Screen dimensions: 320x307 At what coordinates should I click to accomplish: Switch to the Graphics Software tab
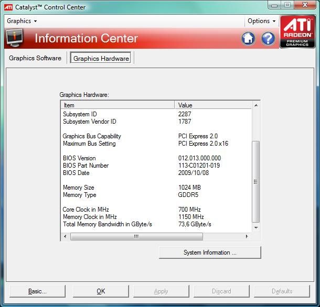(35, 58)
